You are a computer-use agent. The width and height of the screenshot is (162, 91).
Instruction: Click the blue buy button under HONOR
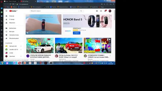pos(76,33)
